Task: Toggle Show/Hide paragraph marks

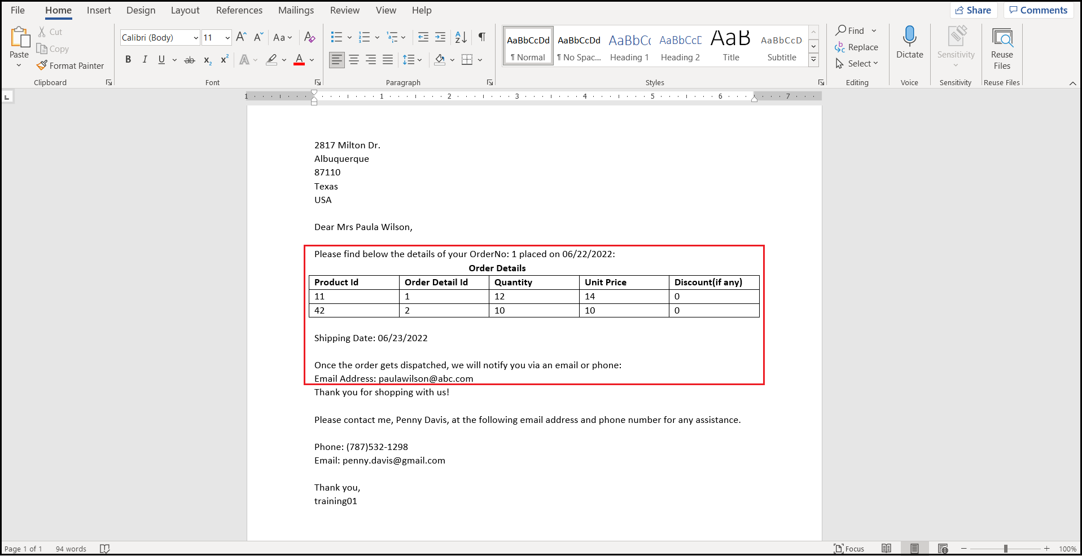Action: [481, 37]
